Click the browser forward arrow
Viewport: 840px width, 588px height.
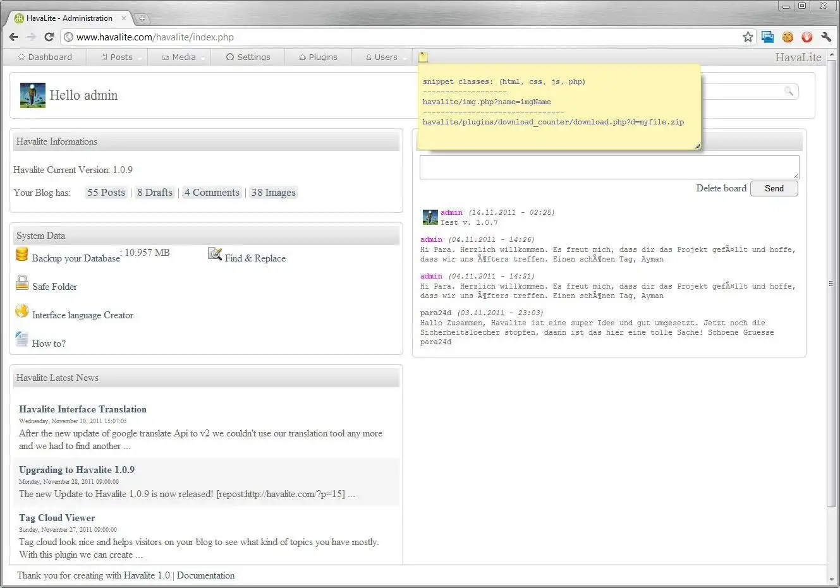(x=32, y=37)
